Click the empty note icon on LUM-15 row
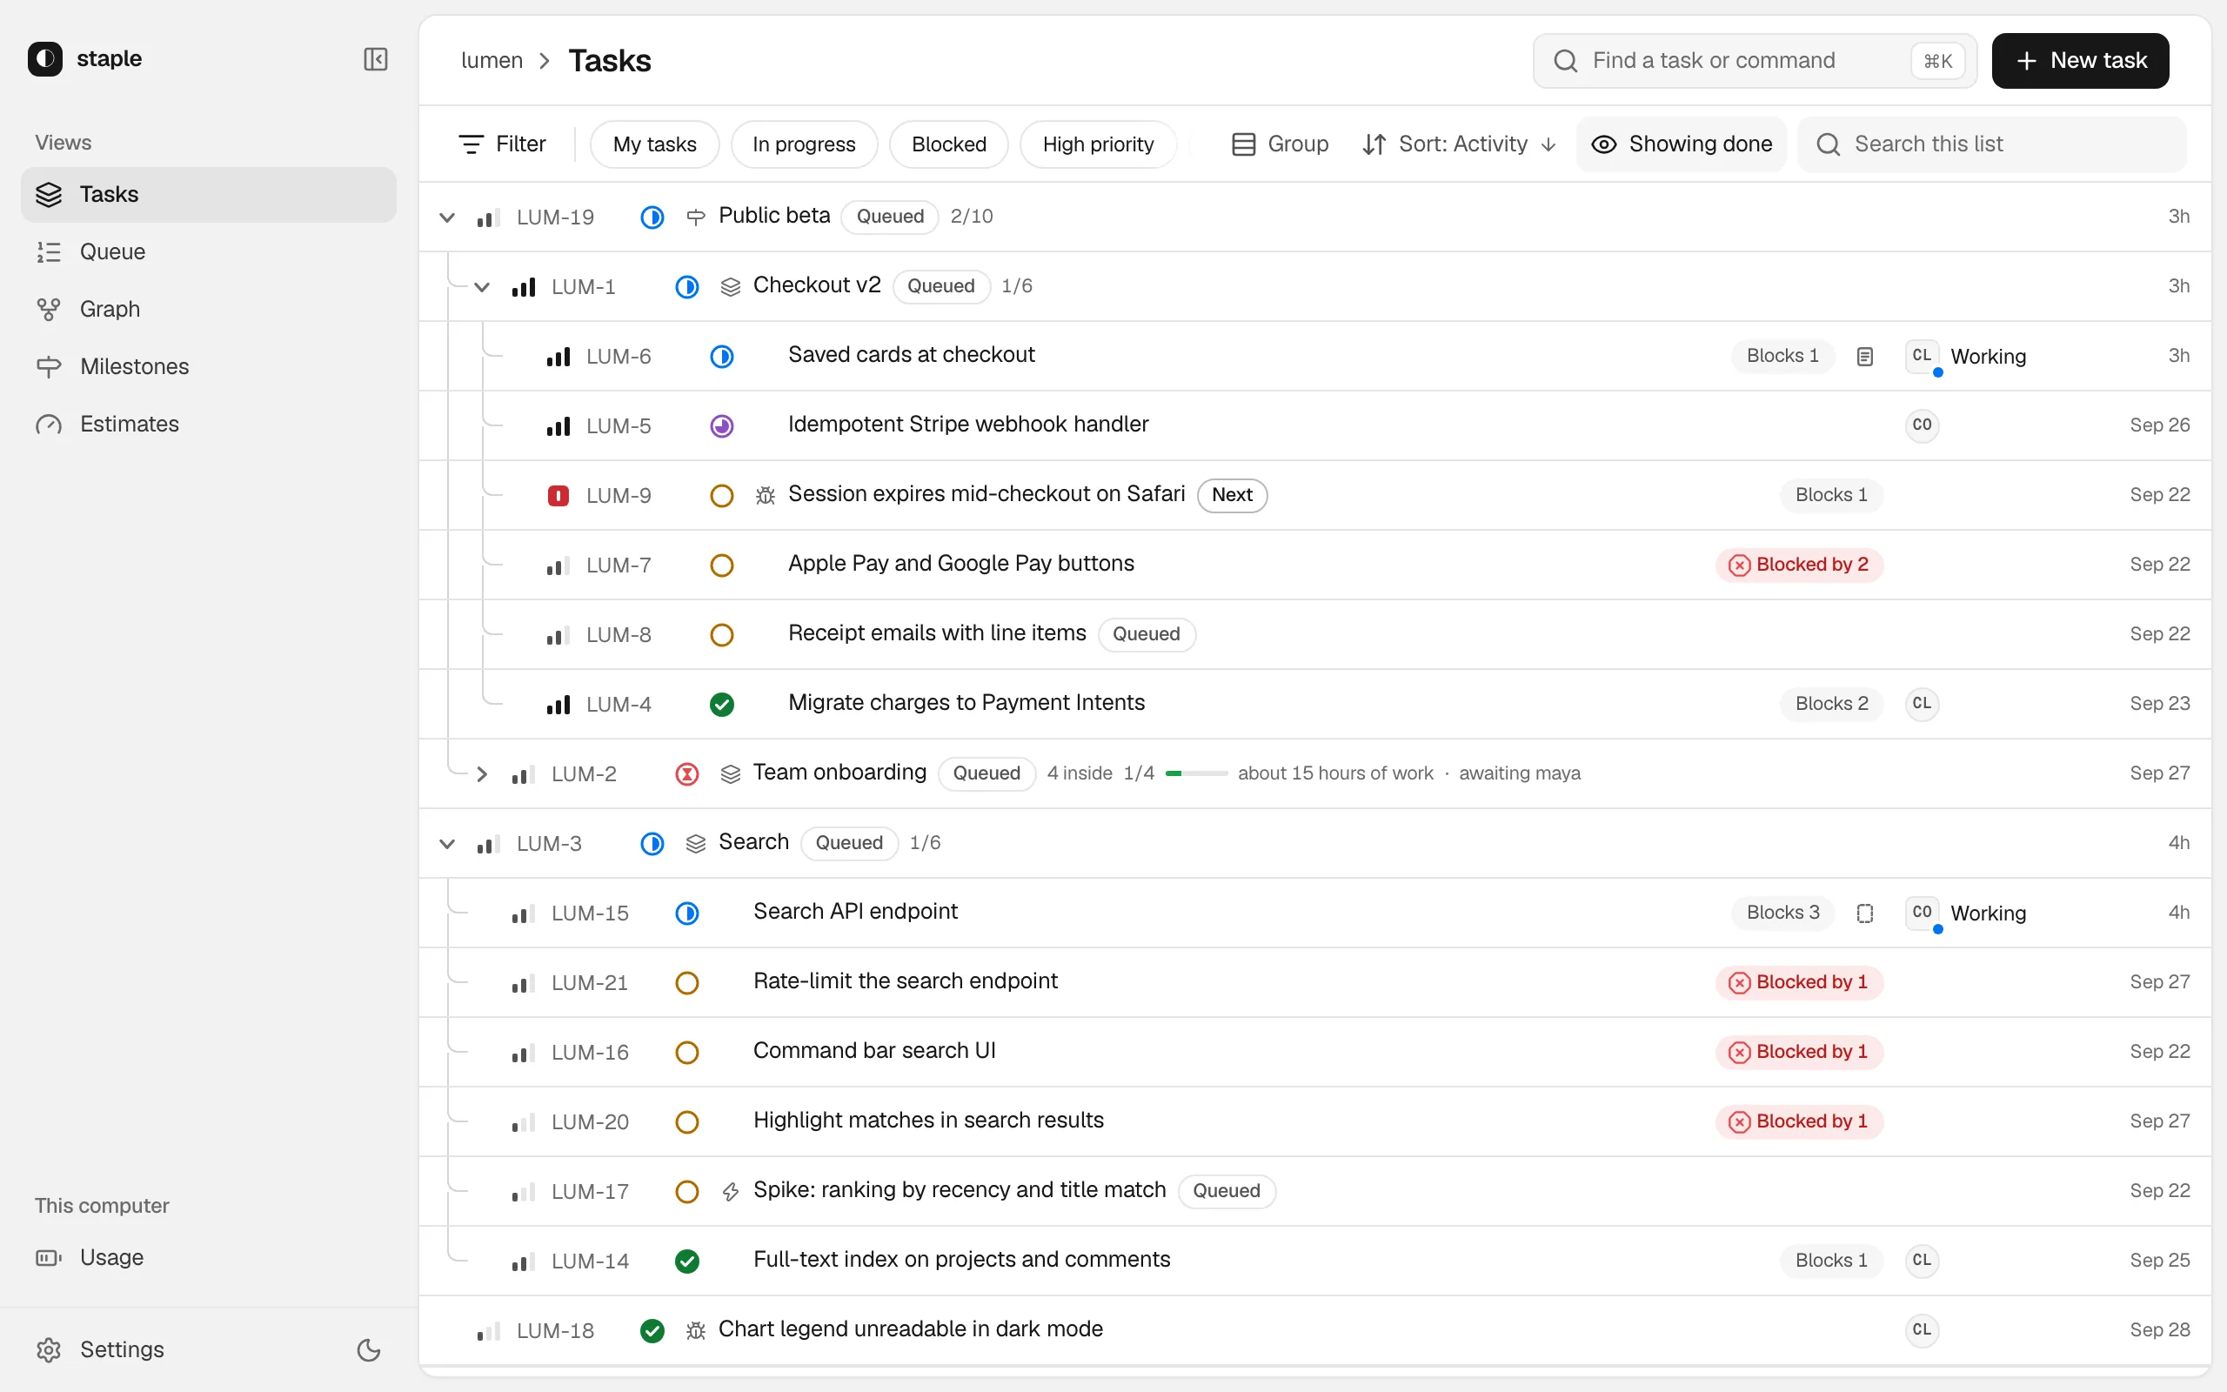The width and height of the screenshot is (2227, 1392). [1864, 913]
